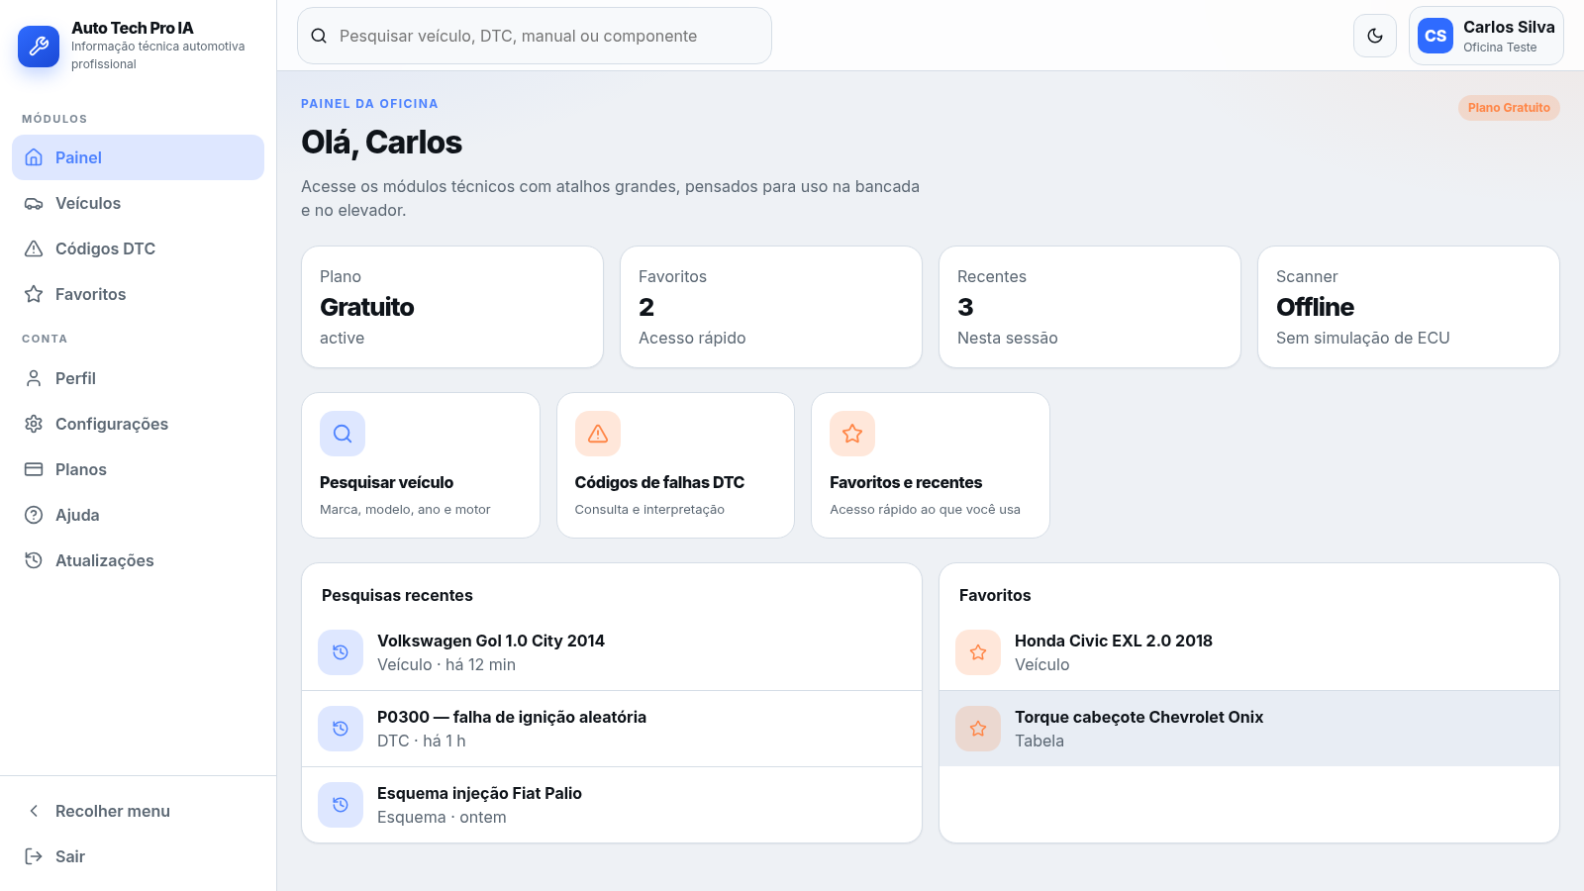The image size is (1584, 891).
Task: Click history icon beside Esquema injeção Fiat Palio
Action: 341,805
